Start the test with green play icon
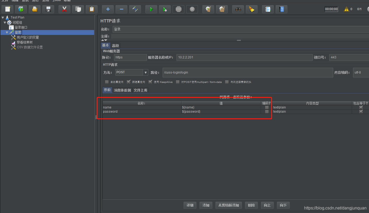Viewport: 369px width, 213px height. (x=151, y=9)
